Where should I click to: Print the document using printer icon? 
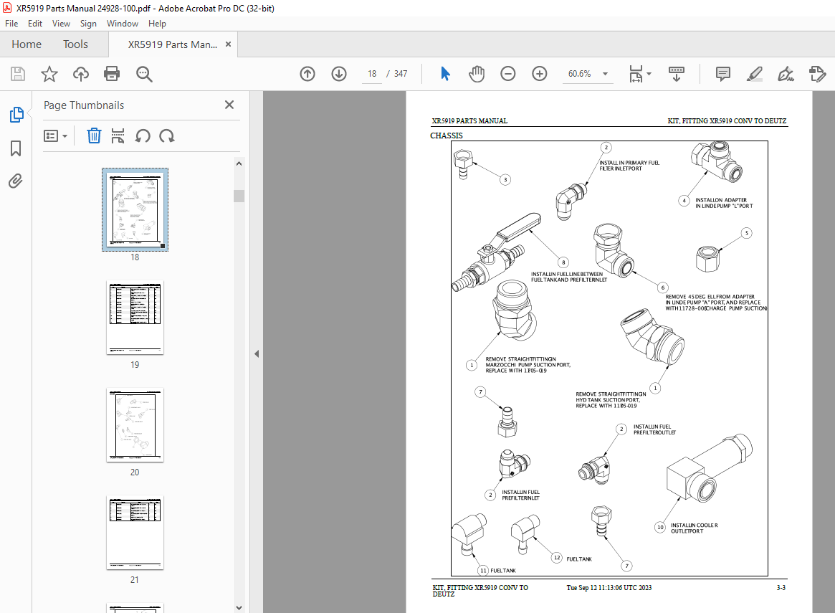[x=112, y=74]
